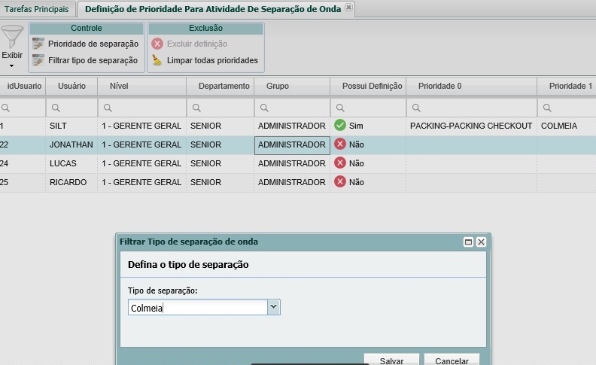Click the search icon under Prioridade 1 column
596x365 pixels.
(x=547, y=108)
